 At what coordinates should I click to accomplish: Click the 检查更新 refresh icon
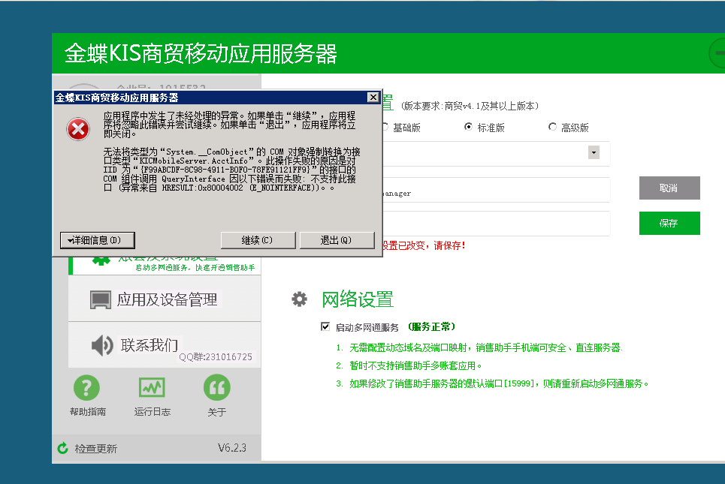[62, 448]
